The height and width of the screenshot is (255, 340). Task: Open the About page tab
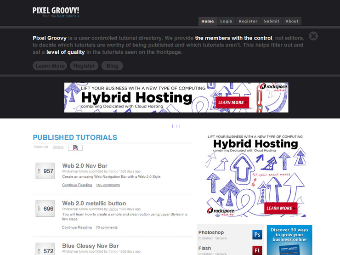pyautogui.click(x=292, y=21)
